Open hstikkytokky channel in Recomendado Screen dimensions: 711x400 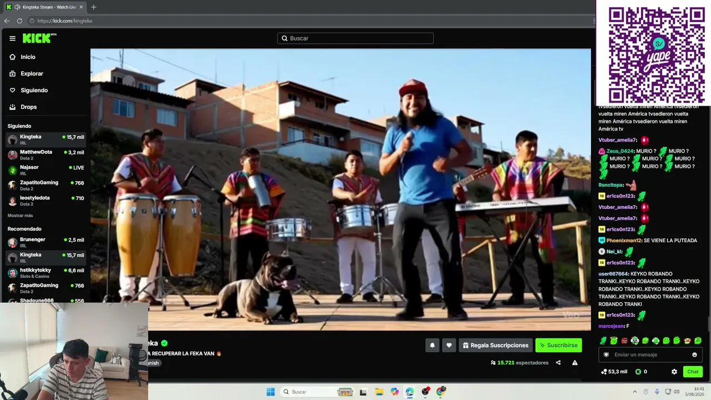(46, 273)
